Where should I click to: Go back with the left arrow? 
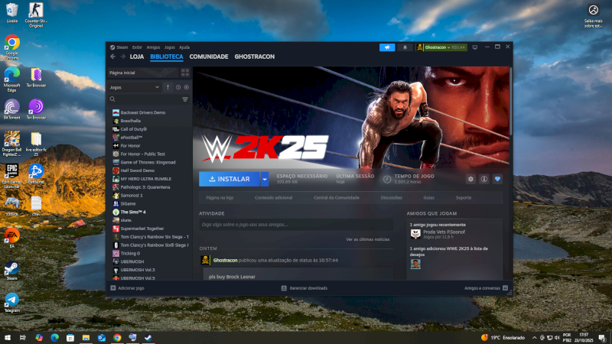click(112, 57)
